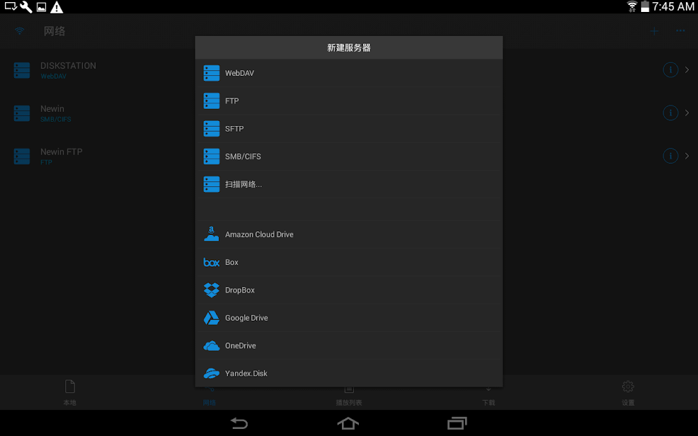The image size is (698, 436).
Task: Open the overflow menu
Action: tap(680, 31)
